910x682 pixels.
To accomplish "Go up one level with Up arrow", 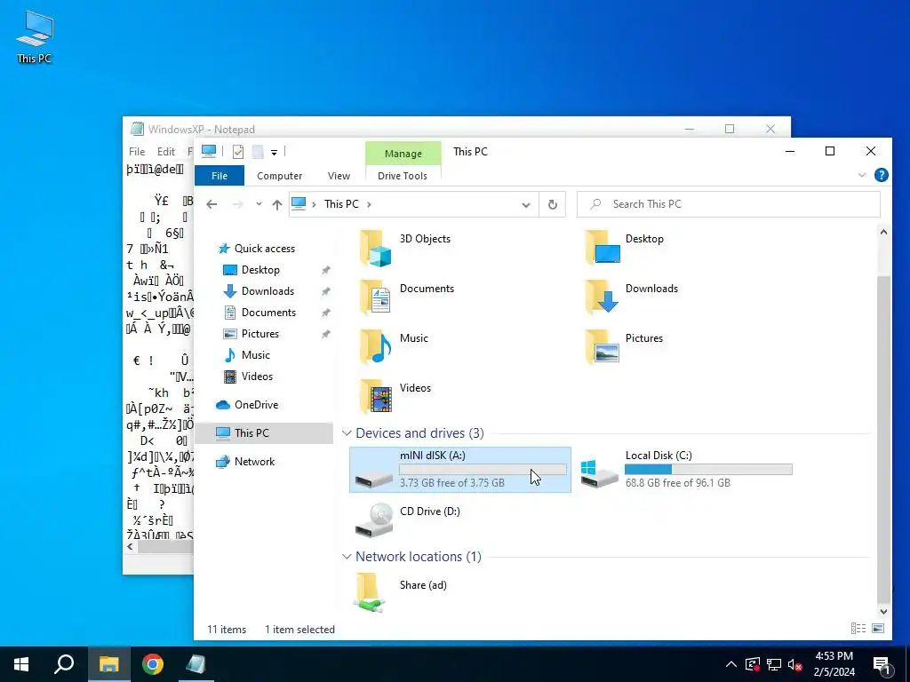I will pyautogui.click(x=277, y=204).
